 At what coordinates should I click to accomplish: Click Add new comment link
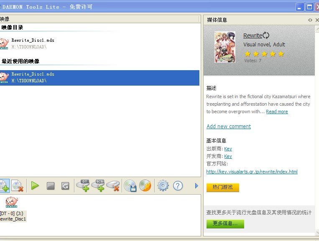click(x=229, y=127)
